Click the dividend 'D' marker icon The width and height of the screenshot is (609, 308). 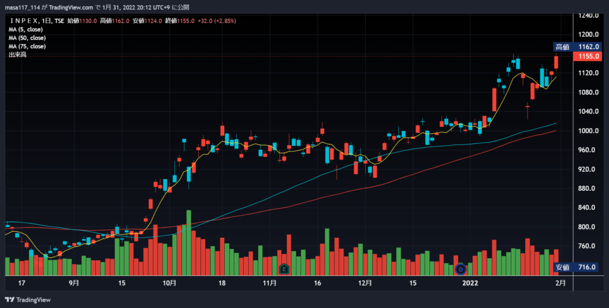(x=461, y=268)
